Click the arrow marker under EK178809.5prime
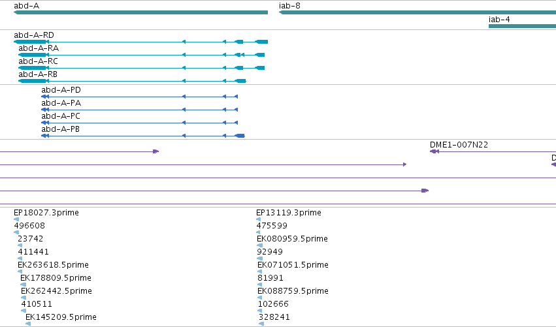 coord(24,285)
